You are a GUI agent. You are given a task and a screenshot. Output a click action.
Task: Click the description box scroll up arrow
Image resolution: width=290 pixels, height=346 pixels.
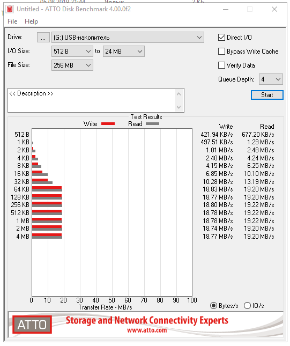click(179, 94)
